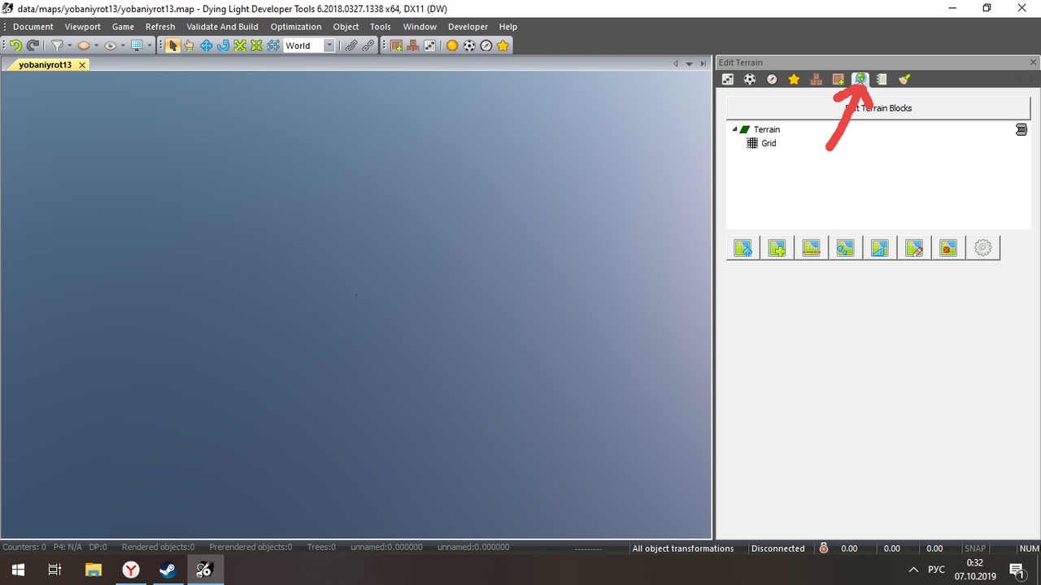Image resolution: width=1041 pixels, height=585 pixels.
Task: Open the Refresh menu
Action: click(x=160, y=27)
